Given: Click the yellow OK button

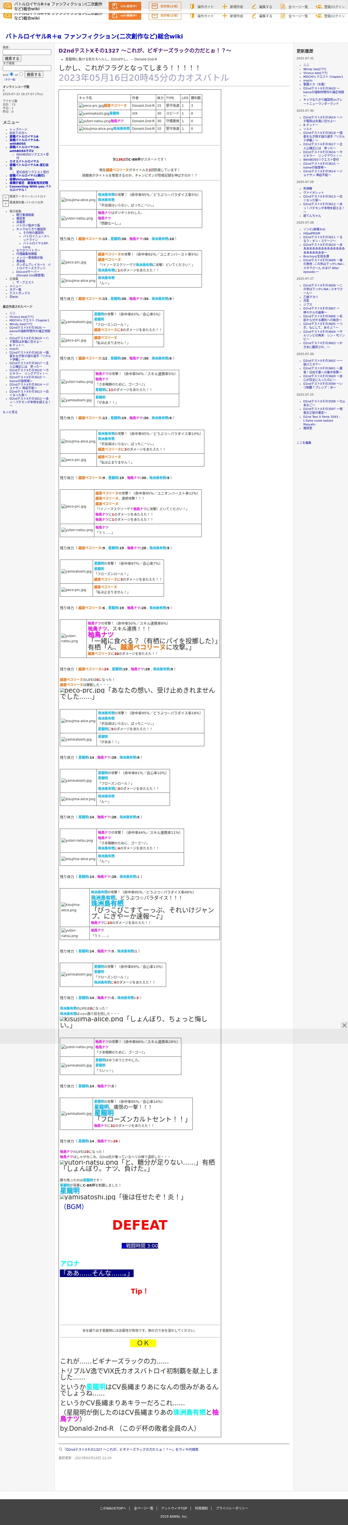Looking at the screenshot, I should click(x=143, y=1343).
